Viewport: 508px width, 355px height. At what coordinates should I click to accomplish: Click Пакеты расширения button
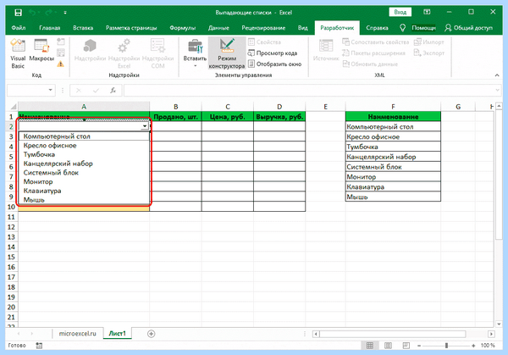[374, 53]
